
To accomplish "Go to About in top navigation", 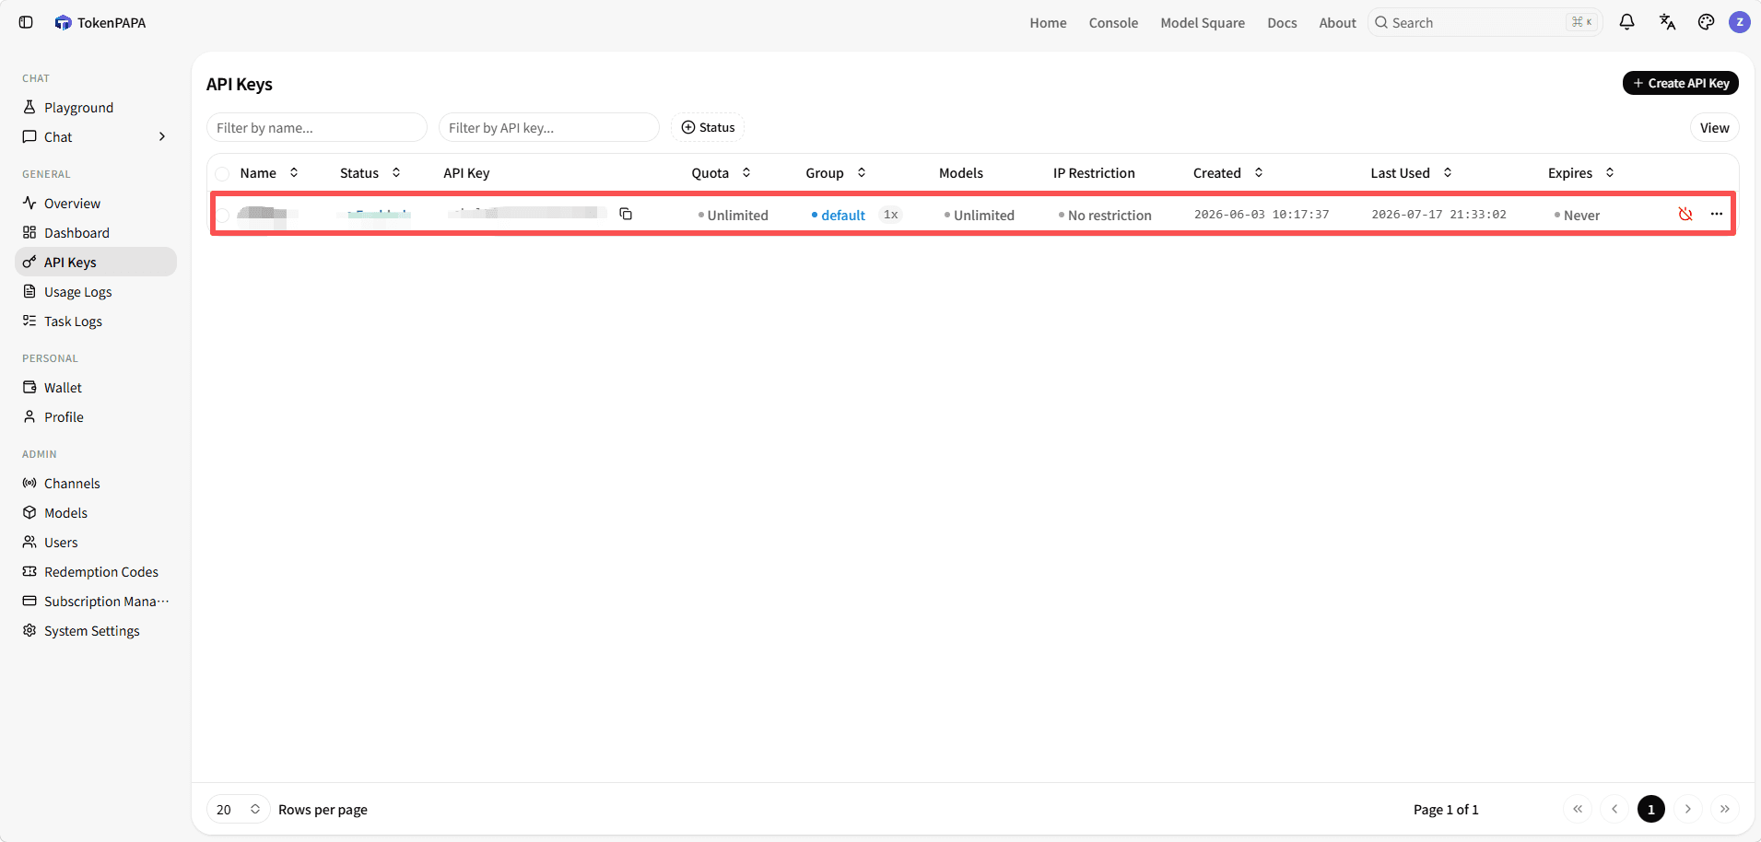I will click(x=1337, y=22).
